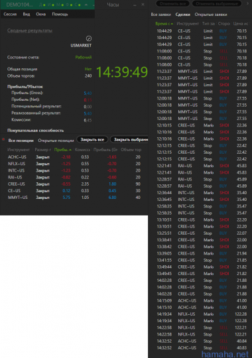252x358 pixels.
Task: Open the Сессия menu
Action: coord(10,14)
